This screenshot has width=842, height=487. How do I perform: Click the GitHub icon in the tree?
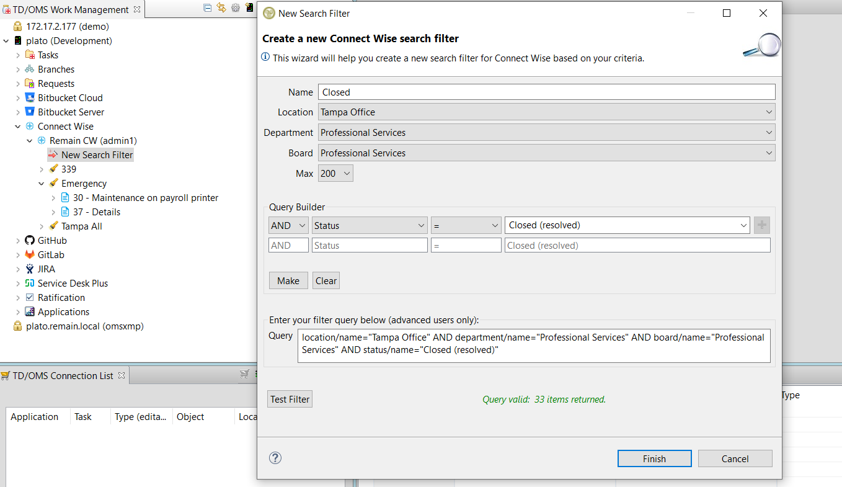coord(30,241)
